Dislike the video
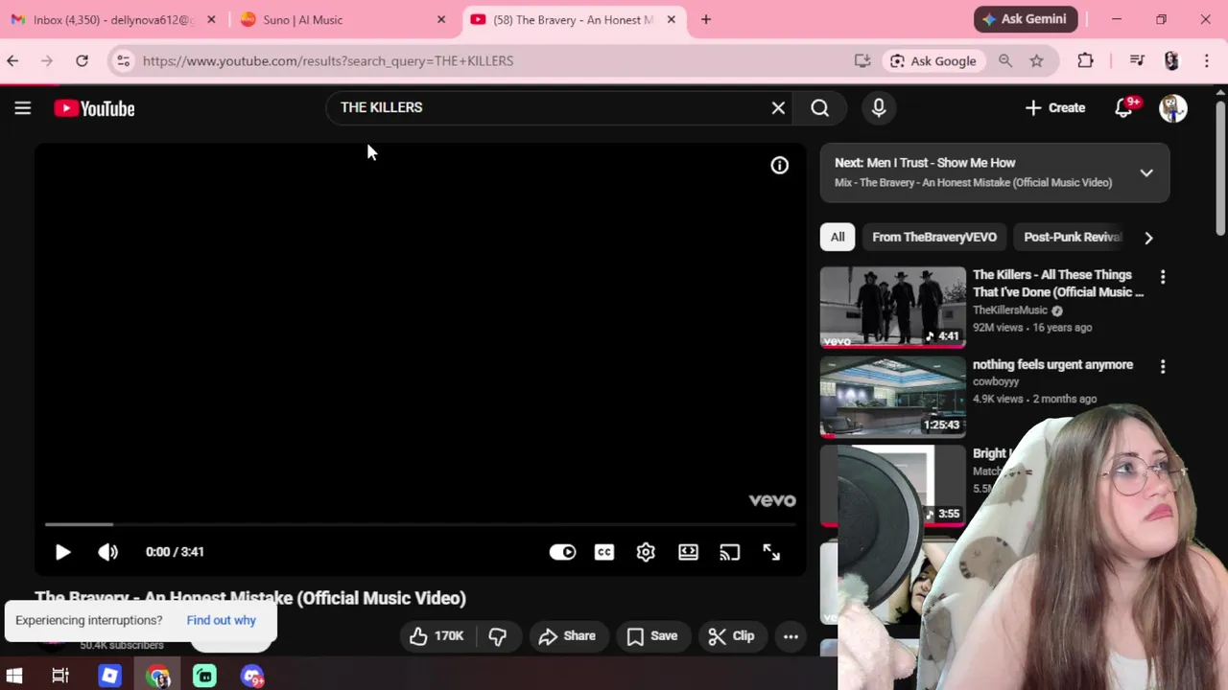The image size is (1228, 690). 498,635
